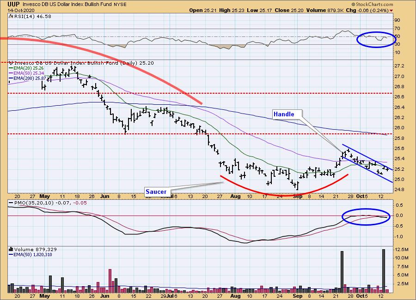Click the 24.8 price axis label

pyautogui.click(x=399, y=190)
